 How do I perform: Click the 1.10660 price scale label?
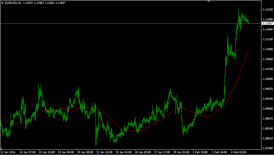pyautogui.click(x=268, y=59)
